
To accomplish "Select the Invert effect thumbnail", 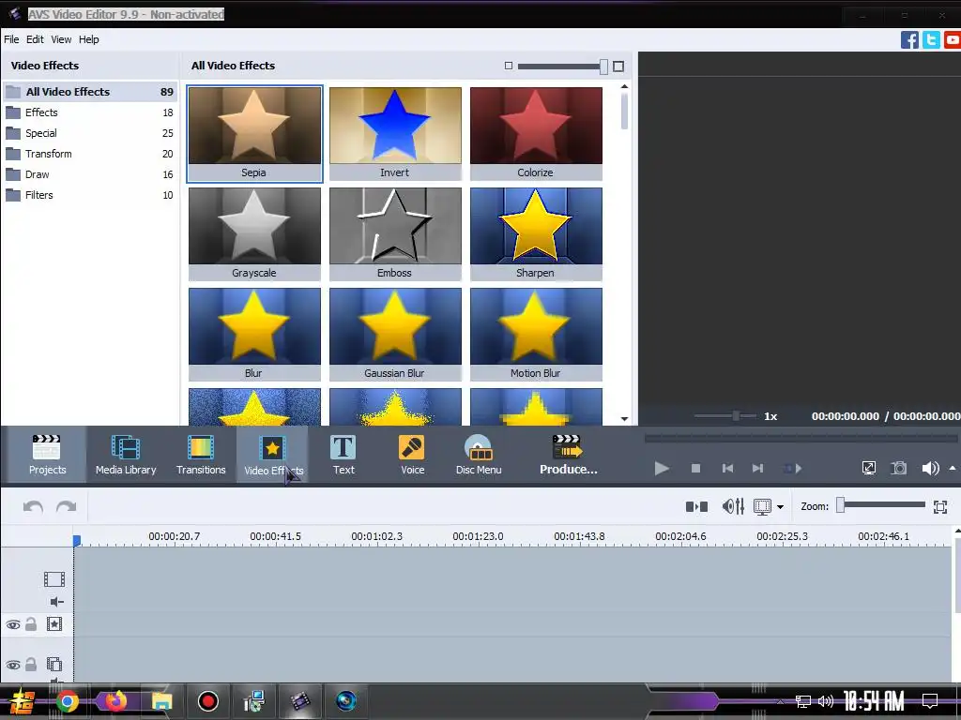I will tap(395, 133).
